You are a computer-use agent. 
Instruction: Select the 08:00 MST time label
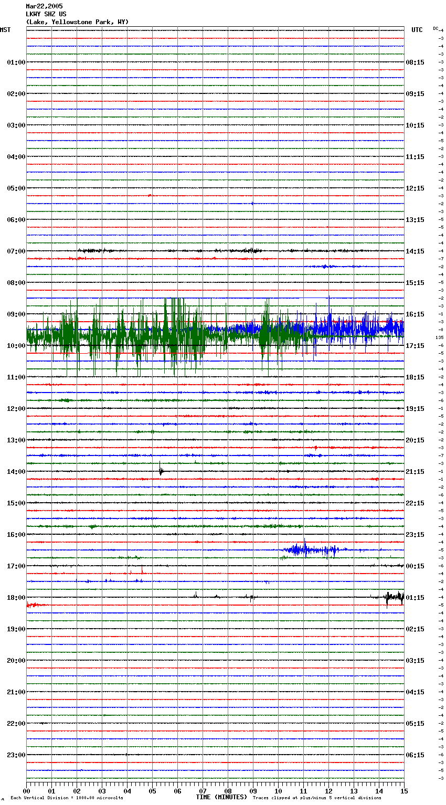[16, 283]
